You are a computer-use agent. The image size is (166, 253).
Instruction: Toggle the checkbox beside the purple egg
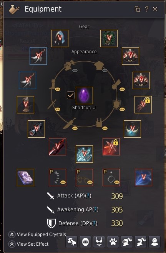(x=71, y=95)
